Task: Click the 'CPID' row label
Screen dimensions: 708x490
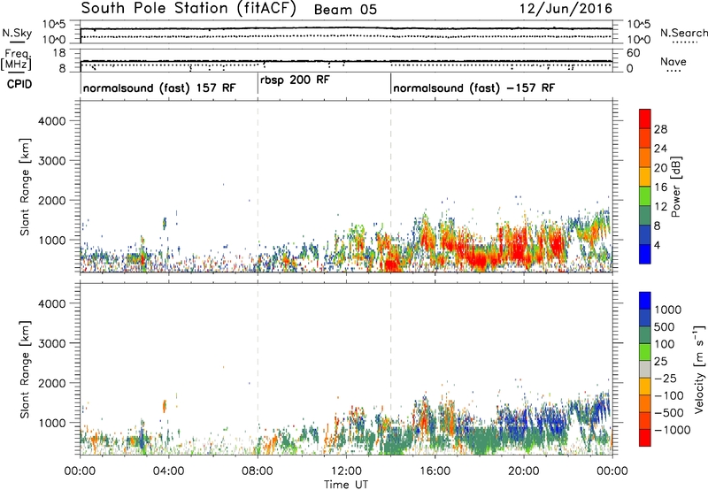Action: 19,84
